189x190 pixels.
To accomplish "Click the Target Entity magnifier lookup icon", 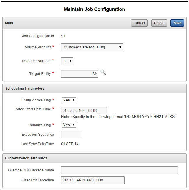I will [103, 72].
